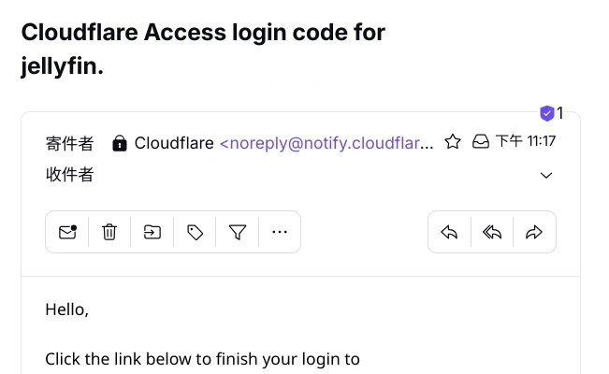Click the 下午 11:17 timestamp

tap(526, 142)
